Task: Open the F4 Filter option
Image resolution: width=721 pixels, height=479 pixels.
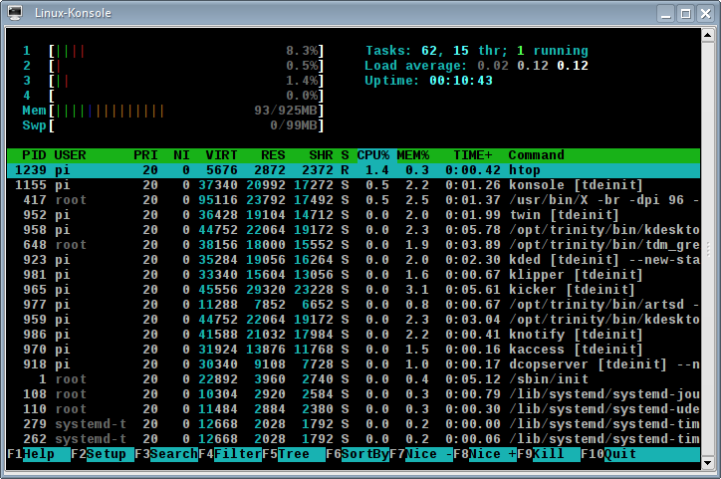Action: (230, 454)
